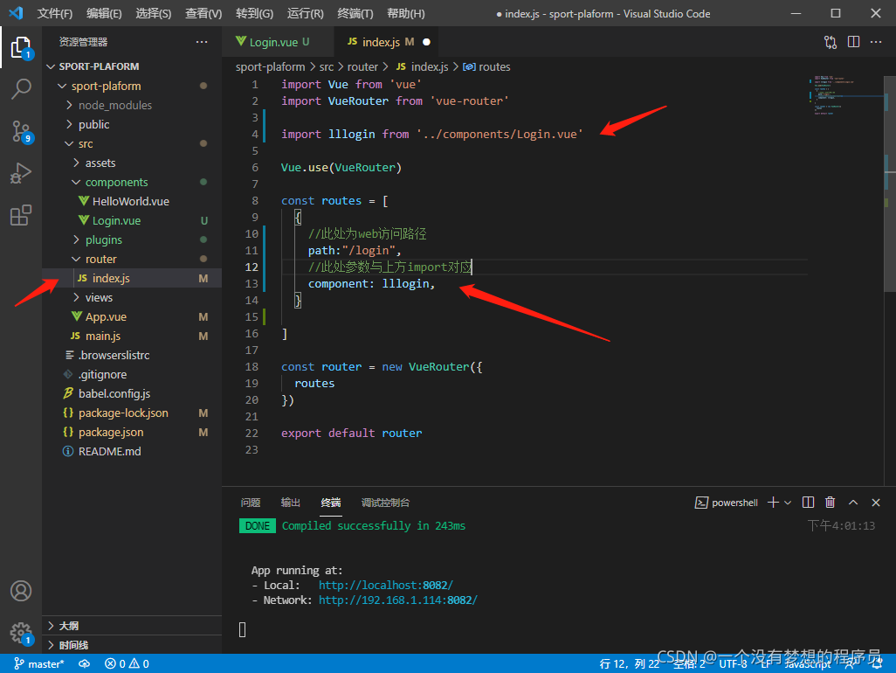
Task: Open the 转到(G) menu
Action: click(x=254, y=13)
